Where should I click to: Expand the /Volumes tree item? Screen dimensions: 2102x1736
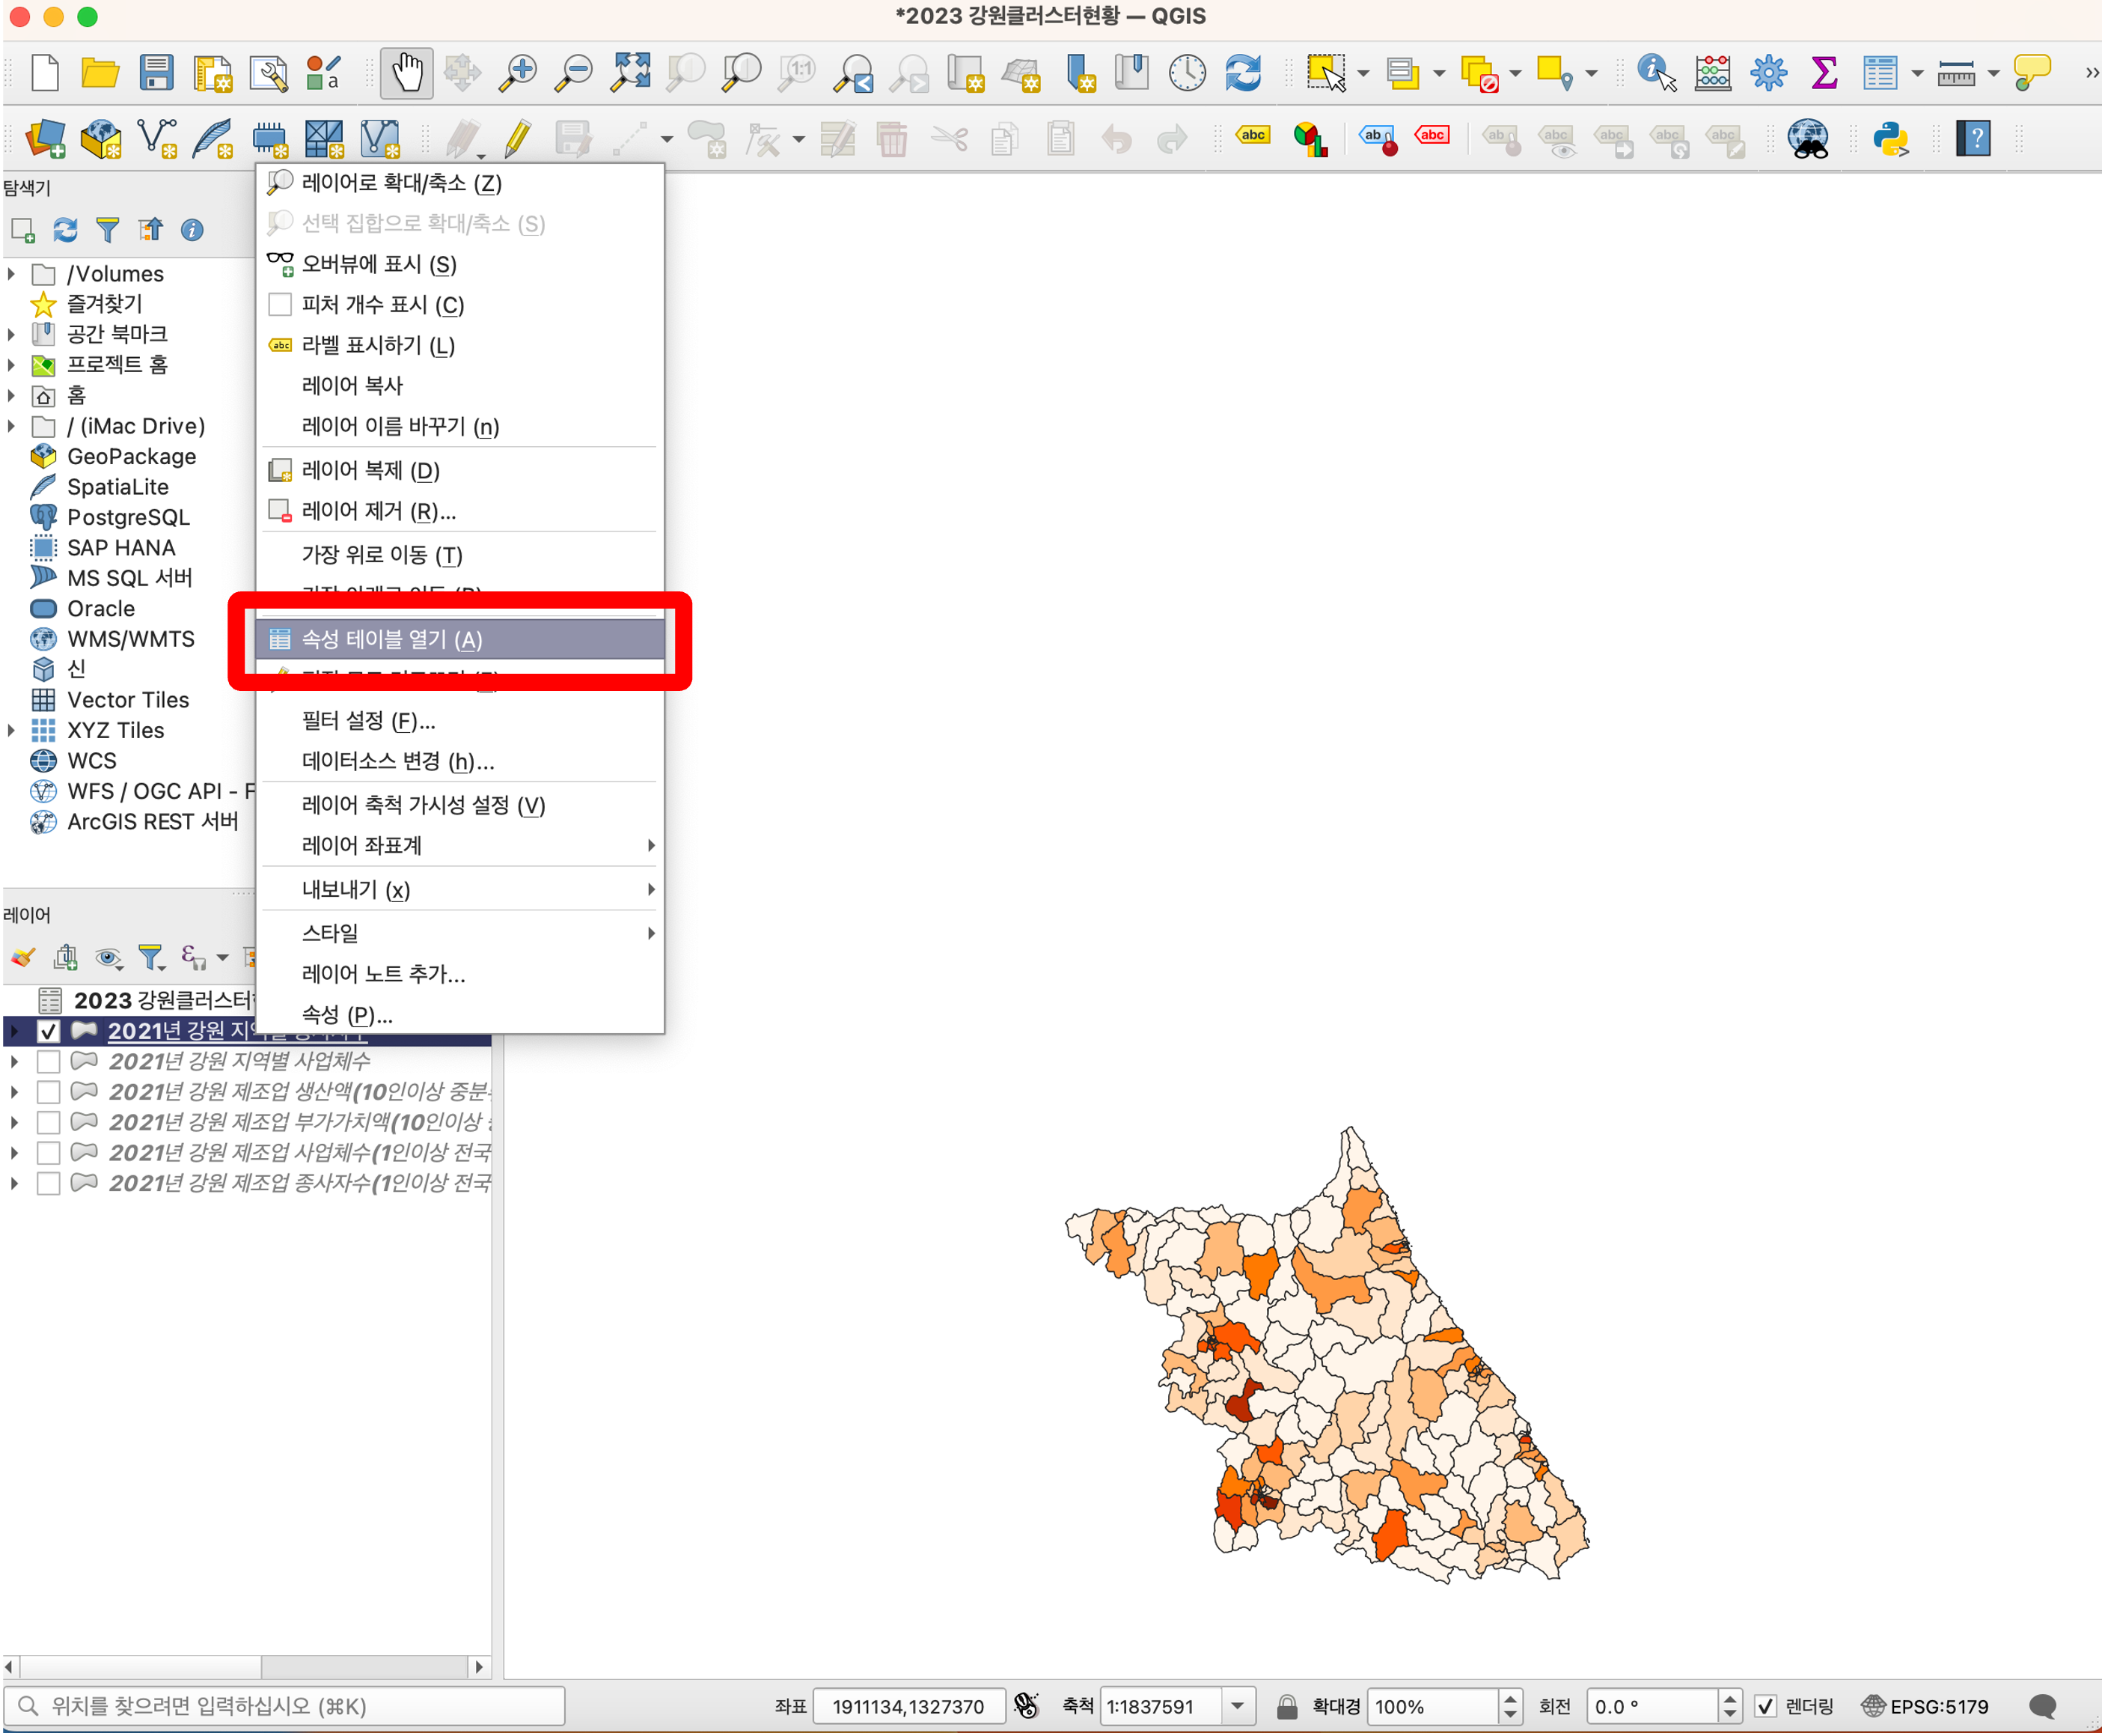[12, 273]
